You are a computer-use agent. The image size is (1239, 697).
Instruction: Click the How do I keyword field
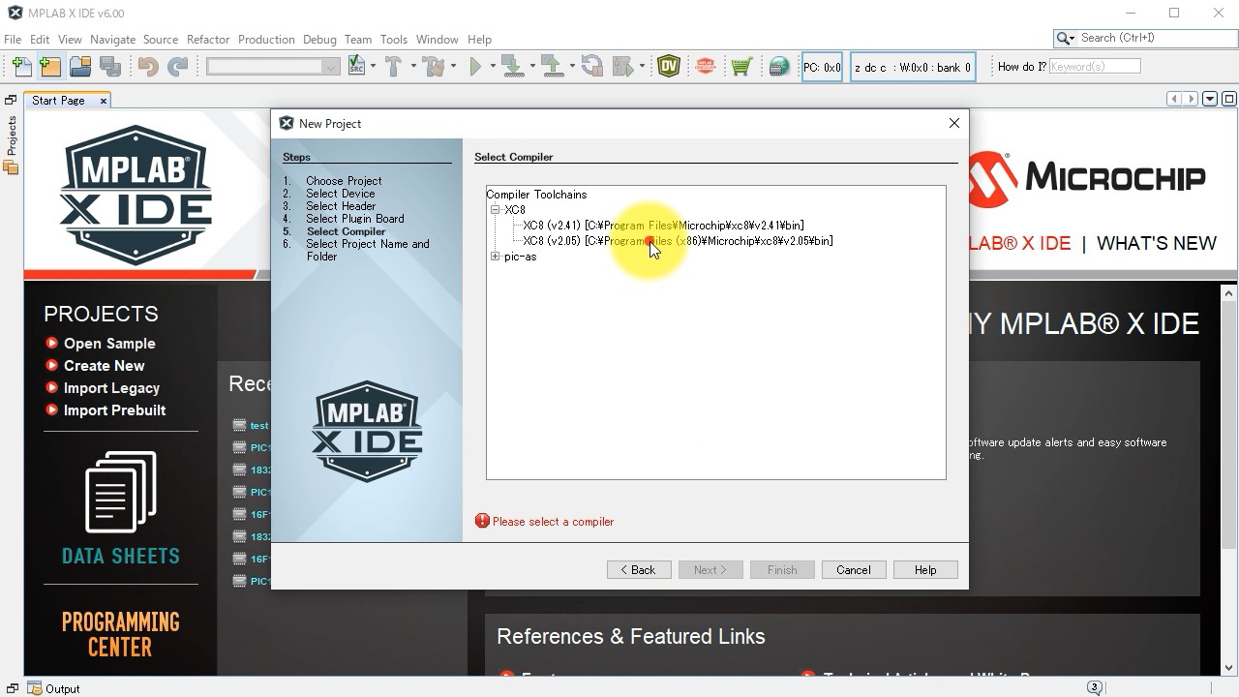pos(1095,67)
